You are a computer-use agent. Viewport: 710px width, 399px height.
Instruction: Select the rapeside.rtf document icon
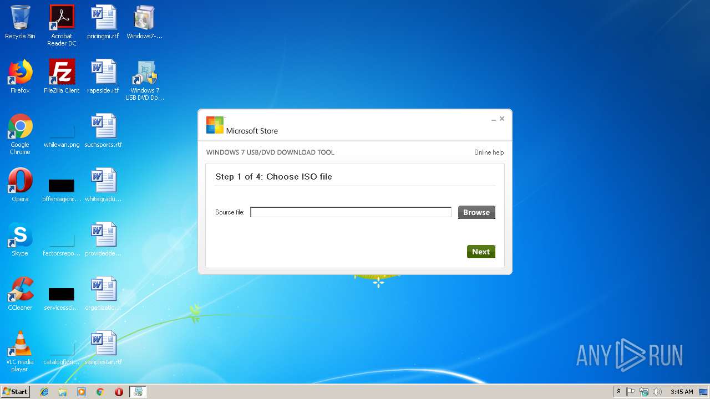pos(103,76)
